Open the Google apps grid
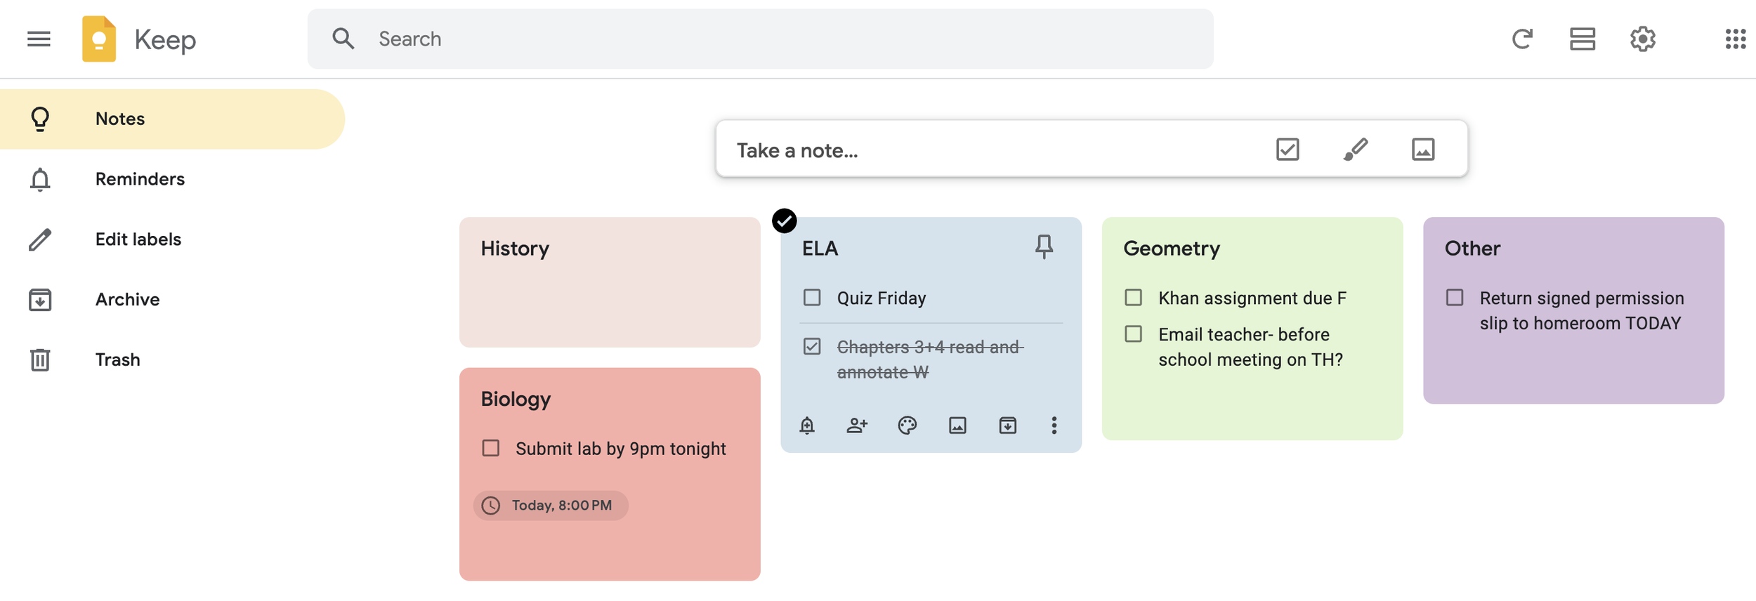 (1735, 39)
